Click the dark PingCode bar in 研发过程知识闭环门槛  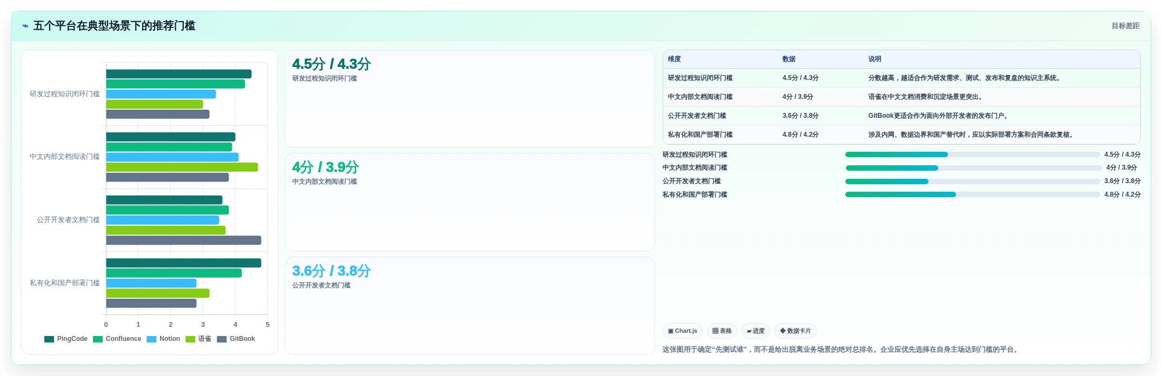tap(178, 74)
